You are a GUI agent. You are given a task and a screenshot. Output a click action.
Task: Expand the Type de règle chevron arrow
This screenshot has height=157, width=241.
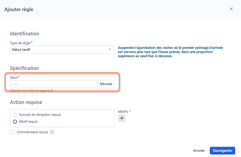coord(110,49)
